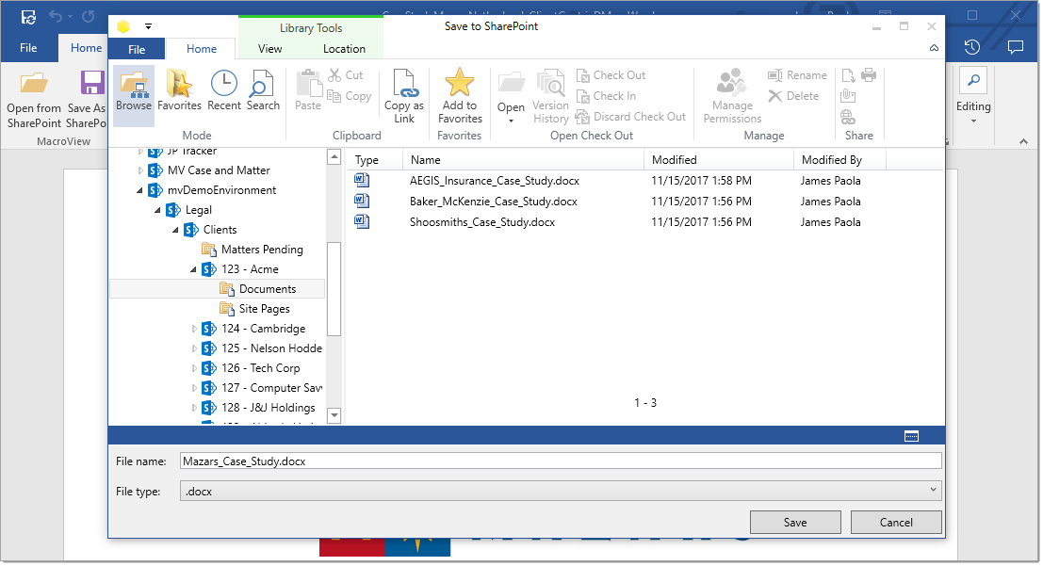Open the File type dropdown
This screenshot has height=566, width=1043.
[x=932, y=490]
